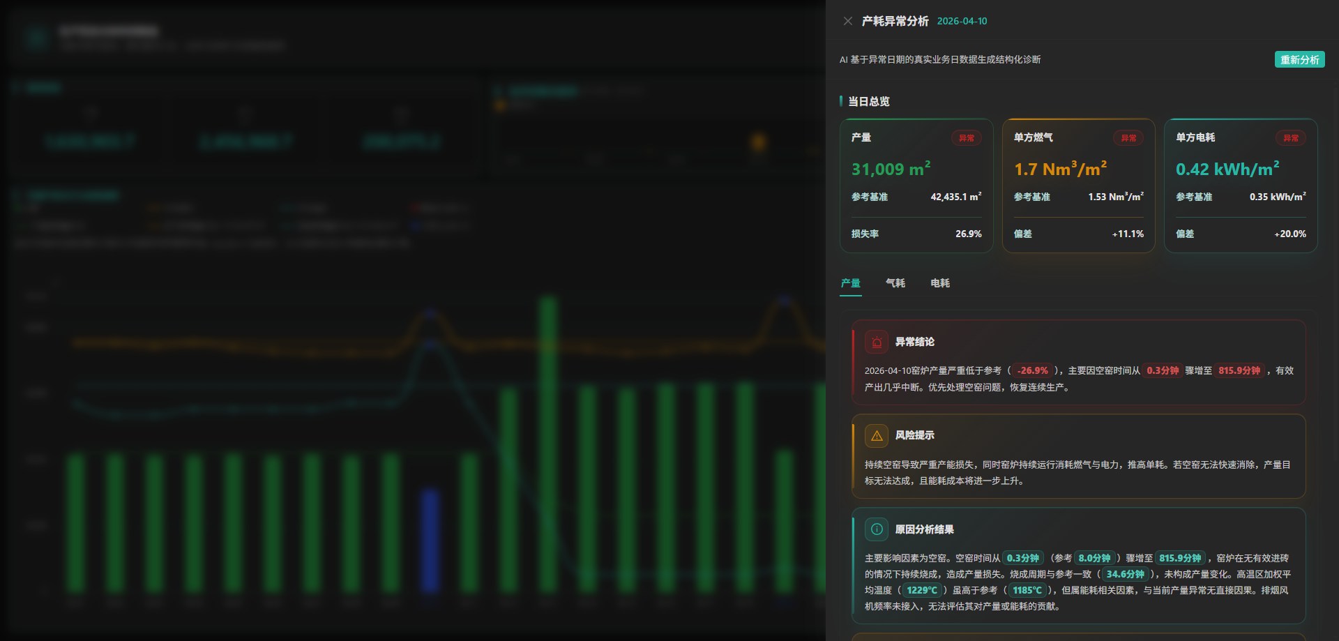Click the red alarm icon beside 异常结论
This screenshot has height=641, width=1339.
[x=877, y=342]
